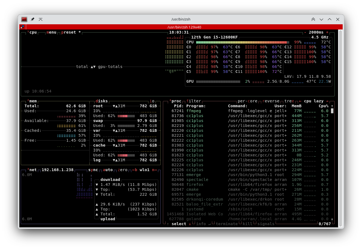Click info in proc footer

pos(201,224)
